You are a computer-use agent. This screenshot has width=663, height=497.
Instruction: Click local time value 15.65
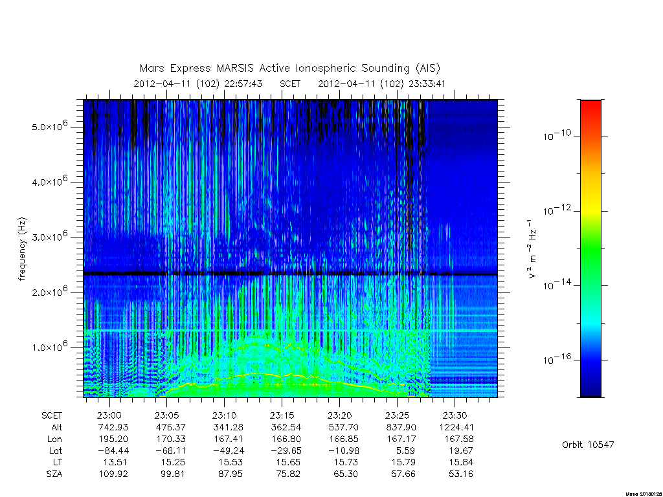288,462
